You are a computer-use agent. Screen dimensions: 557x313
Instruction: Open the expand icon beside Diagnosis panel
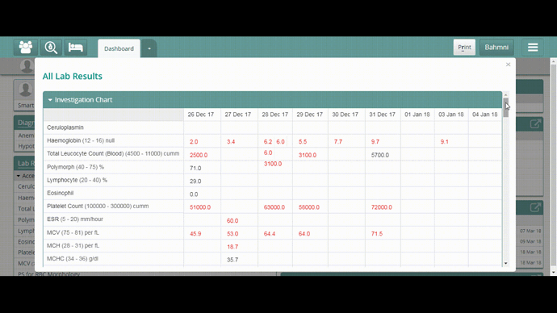point(535,124)
